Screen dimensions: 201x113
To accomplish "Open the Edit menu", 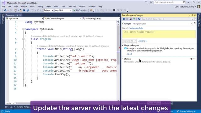I will 9,7.
